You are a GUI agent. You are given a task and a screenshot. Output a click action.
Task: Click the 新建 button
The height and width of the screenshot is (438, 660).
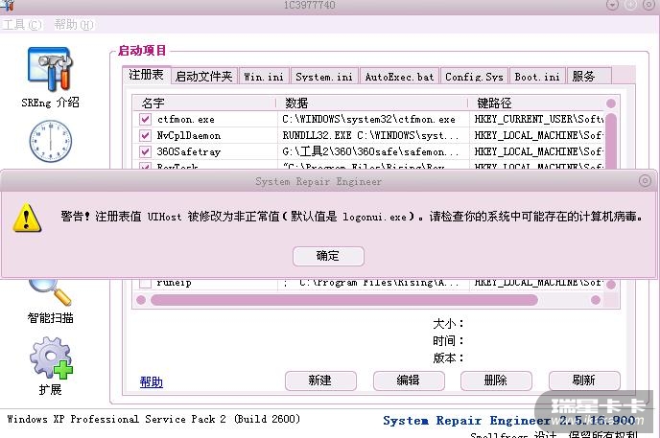tap(320, 380)
